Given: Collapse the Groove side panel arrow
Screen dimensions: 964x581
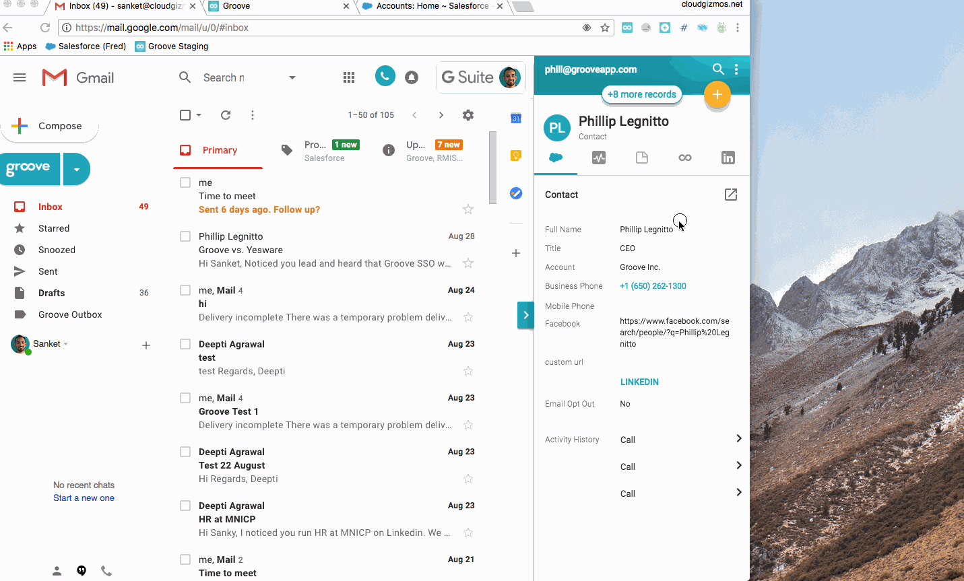Looking at the screenshot, I should (525, 315).
